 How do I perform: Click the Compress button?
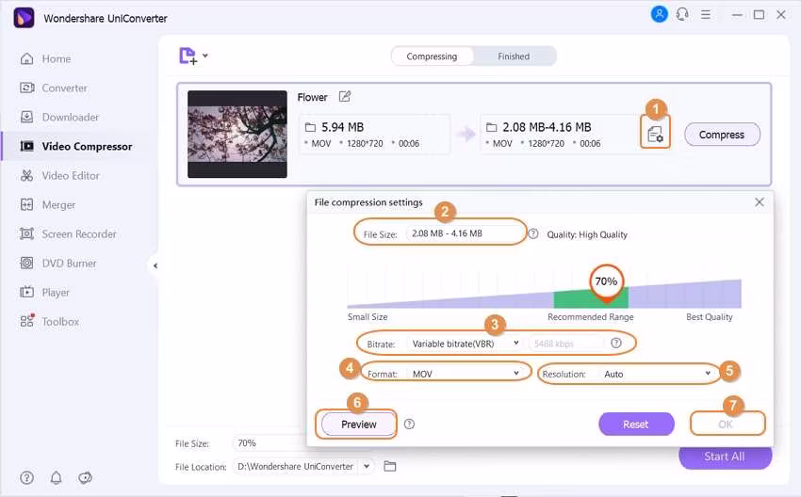point(722,135)
